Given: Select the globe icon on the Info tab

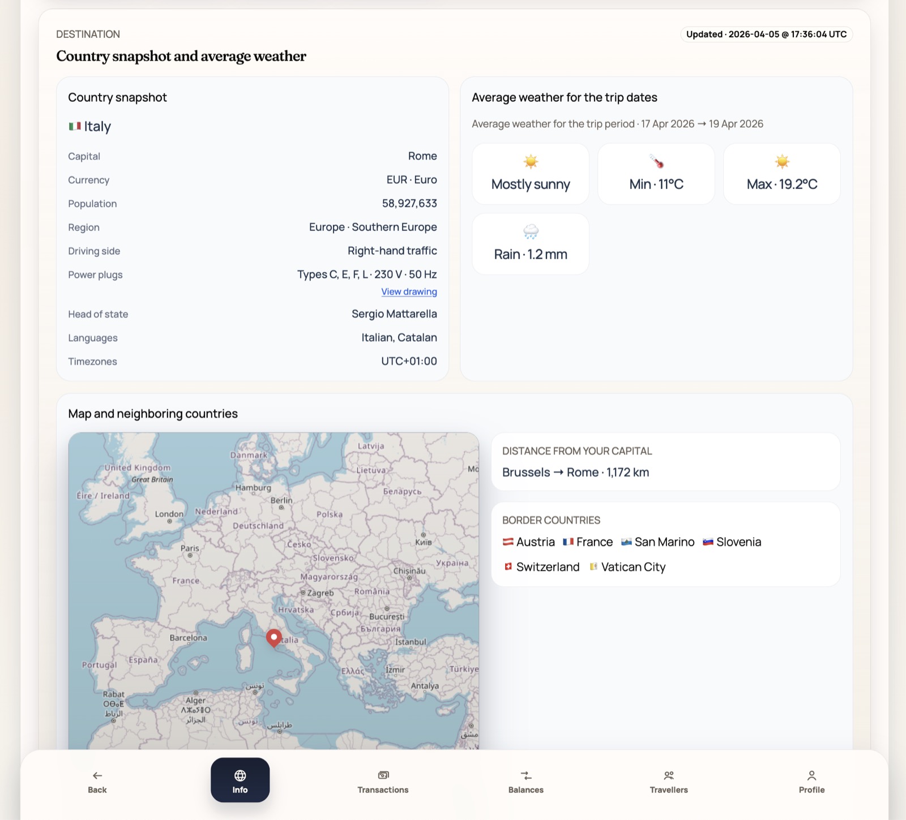Looking at the screenshot, I should tap(240, 775).
